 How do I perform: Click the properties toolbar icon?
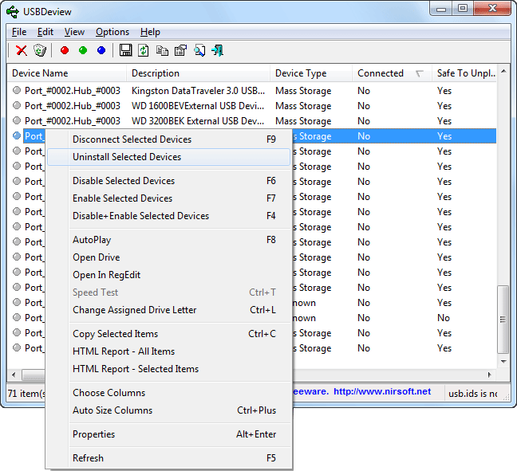point(180,50)
